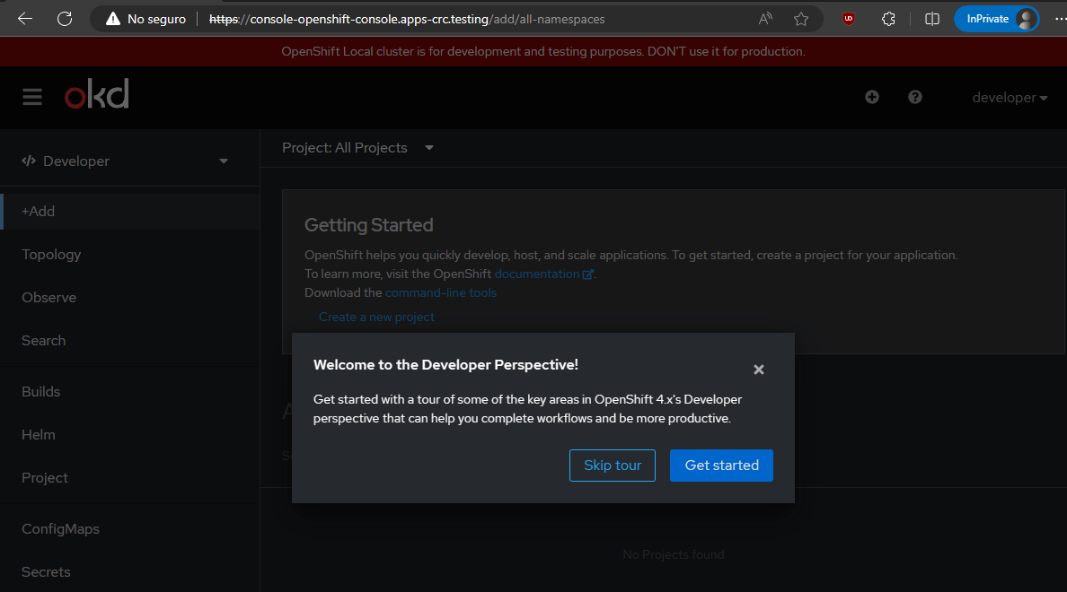Close the welcome tour dialog
The height and width of the screenshot is (592, 1067).
pos(759,370)
